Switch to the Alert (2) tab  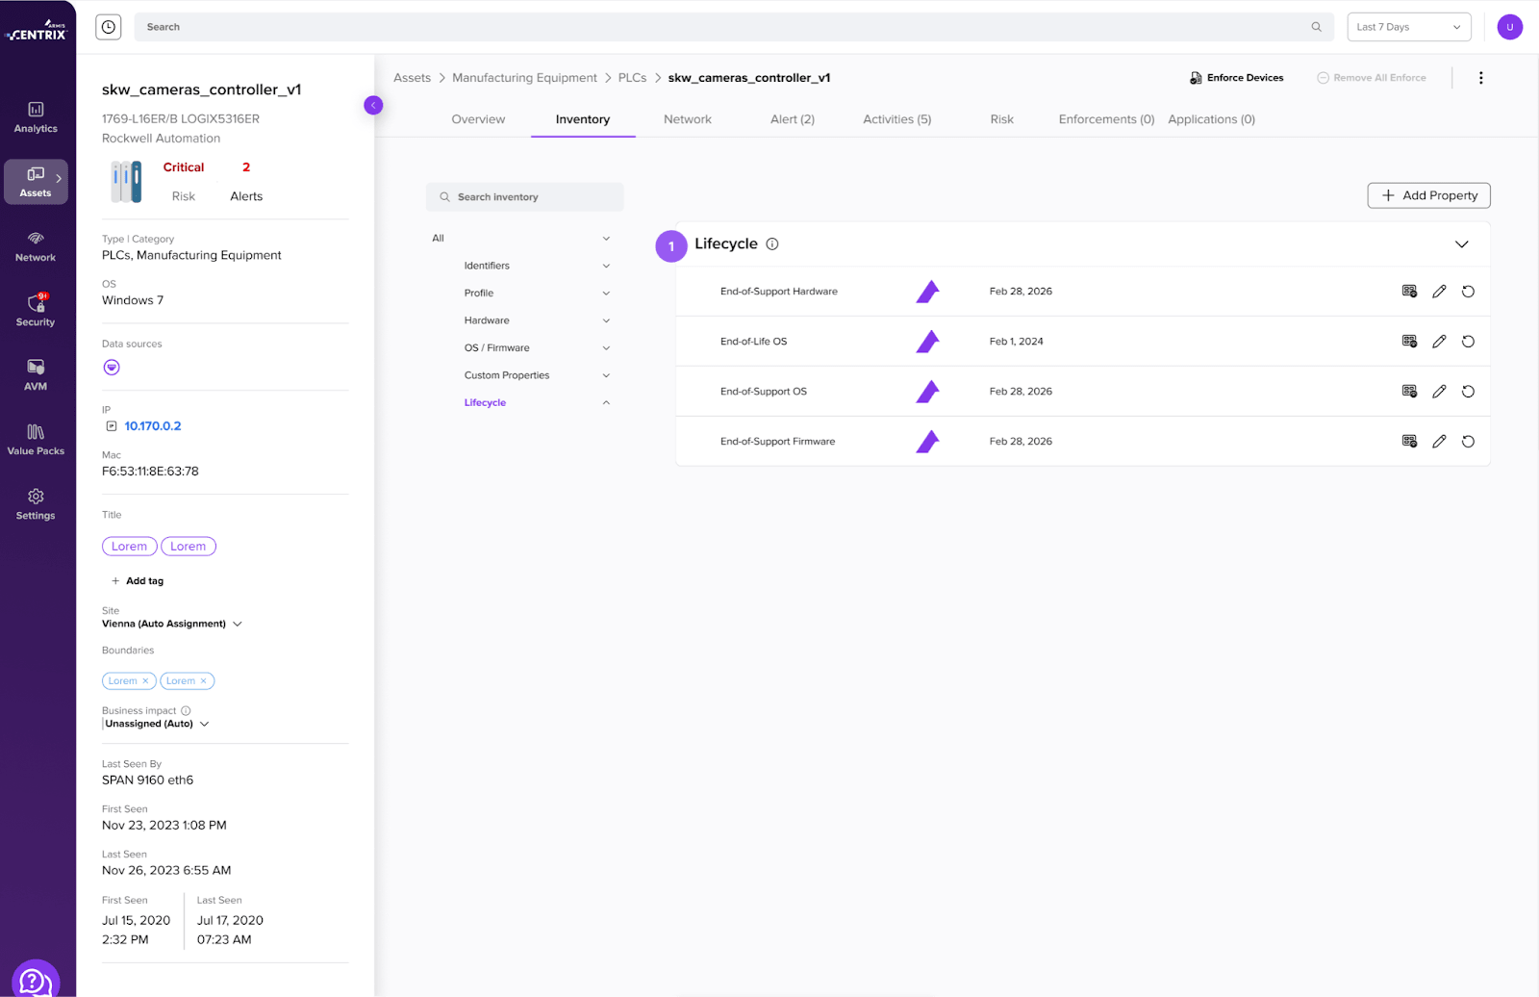[793, 119]
